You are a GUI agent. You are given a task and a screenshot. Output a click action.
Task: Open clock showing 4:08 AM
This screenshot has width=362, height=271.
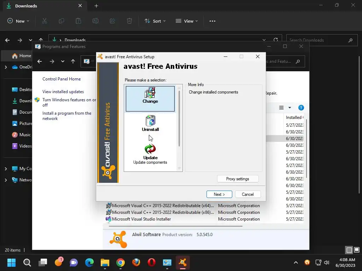345,263
